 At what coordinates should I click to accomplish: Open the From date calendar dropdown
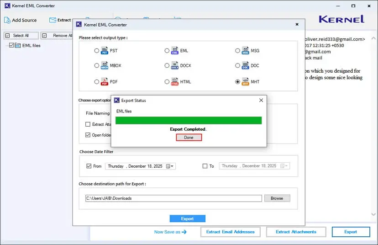pyautogui.click(x=170, y=166)
